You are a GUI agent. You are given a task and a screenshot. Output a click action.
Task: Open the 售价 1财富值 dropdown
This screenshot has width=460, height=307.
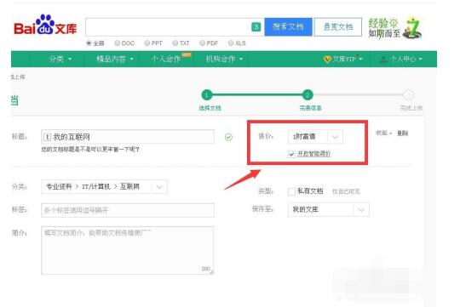click(x=315, y=137)
